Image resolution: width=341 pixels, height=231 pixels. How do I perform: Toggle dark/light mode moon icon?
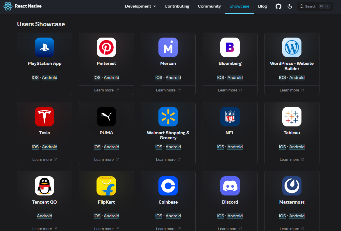(290, 6)
